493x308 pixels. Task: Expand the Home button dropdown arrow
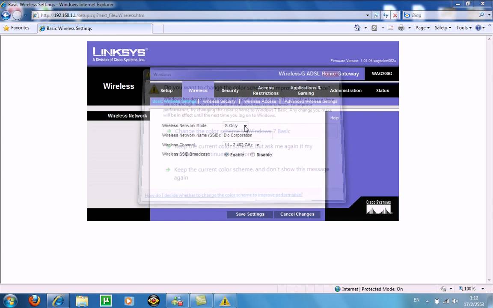tap(365, 28)
